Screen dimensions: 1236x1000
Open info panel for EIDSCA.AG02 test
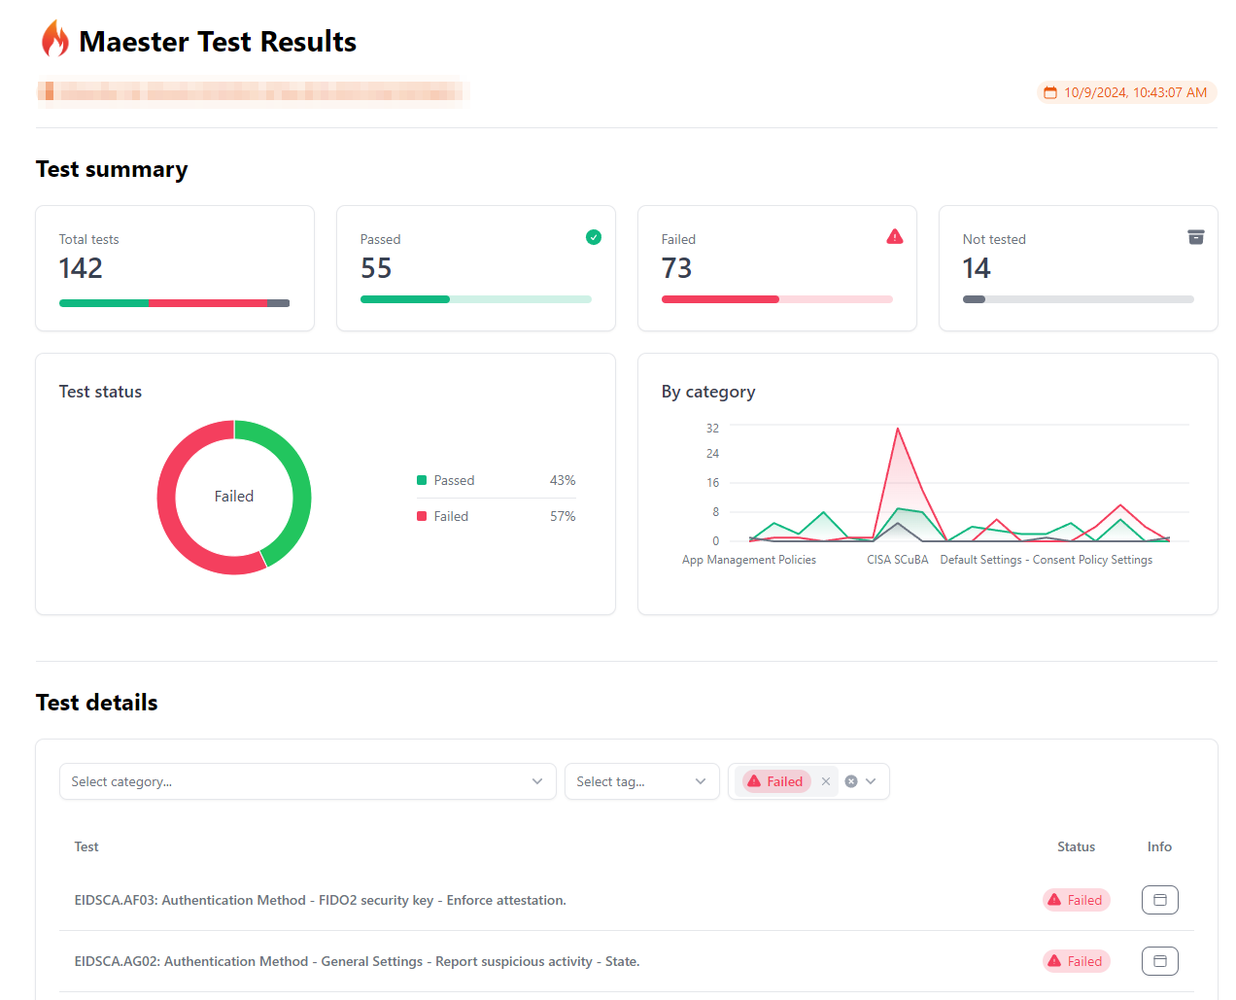click(x=1159, y=961)
